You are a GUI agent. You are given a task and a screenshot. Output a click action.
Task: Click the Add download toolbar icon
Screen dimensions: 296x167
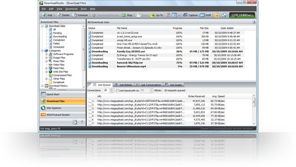click(x=44, y=15)
